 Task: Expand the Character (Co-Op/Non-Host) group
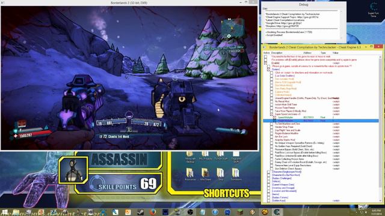[x=269, y=175]
